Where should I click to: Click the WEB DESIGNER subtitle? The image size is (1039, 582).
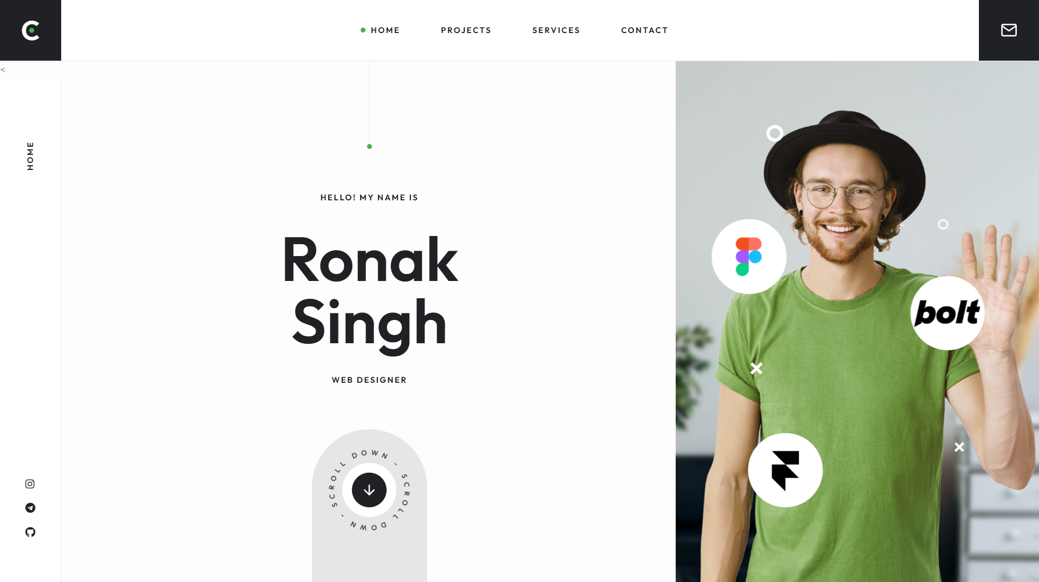point(369,380)
